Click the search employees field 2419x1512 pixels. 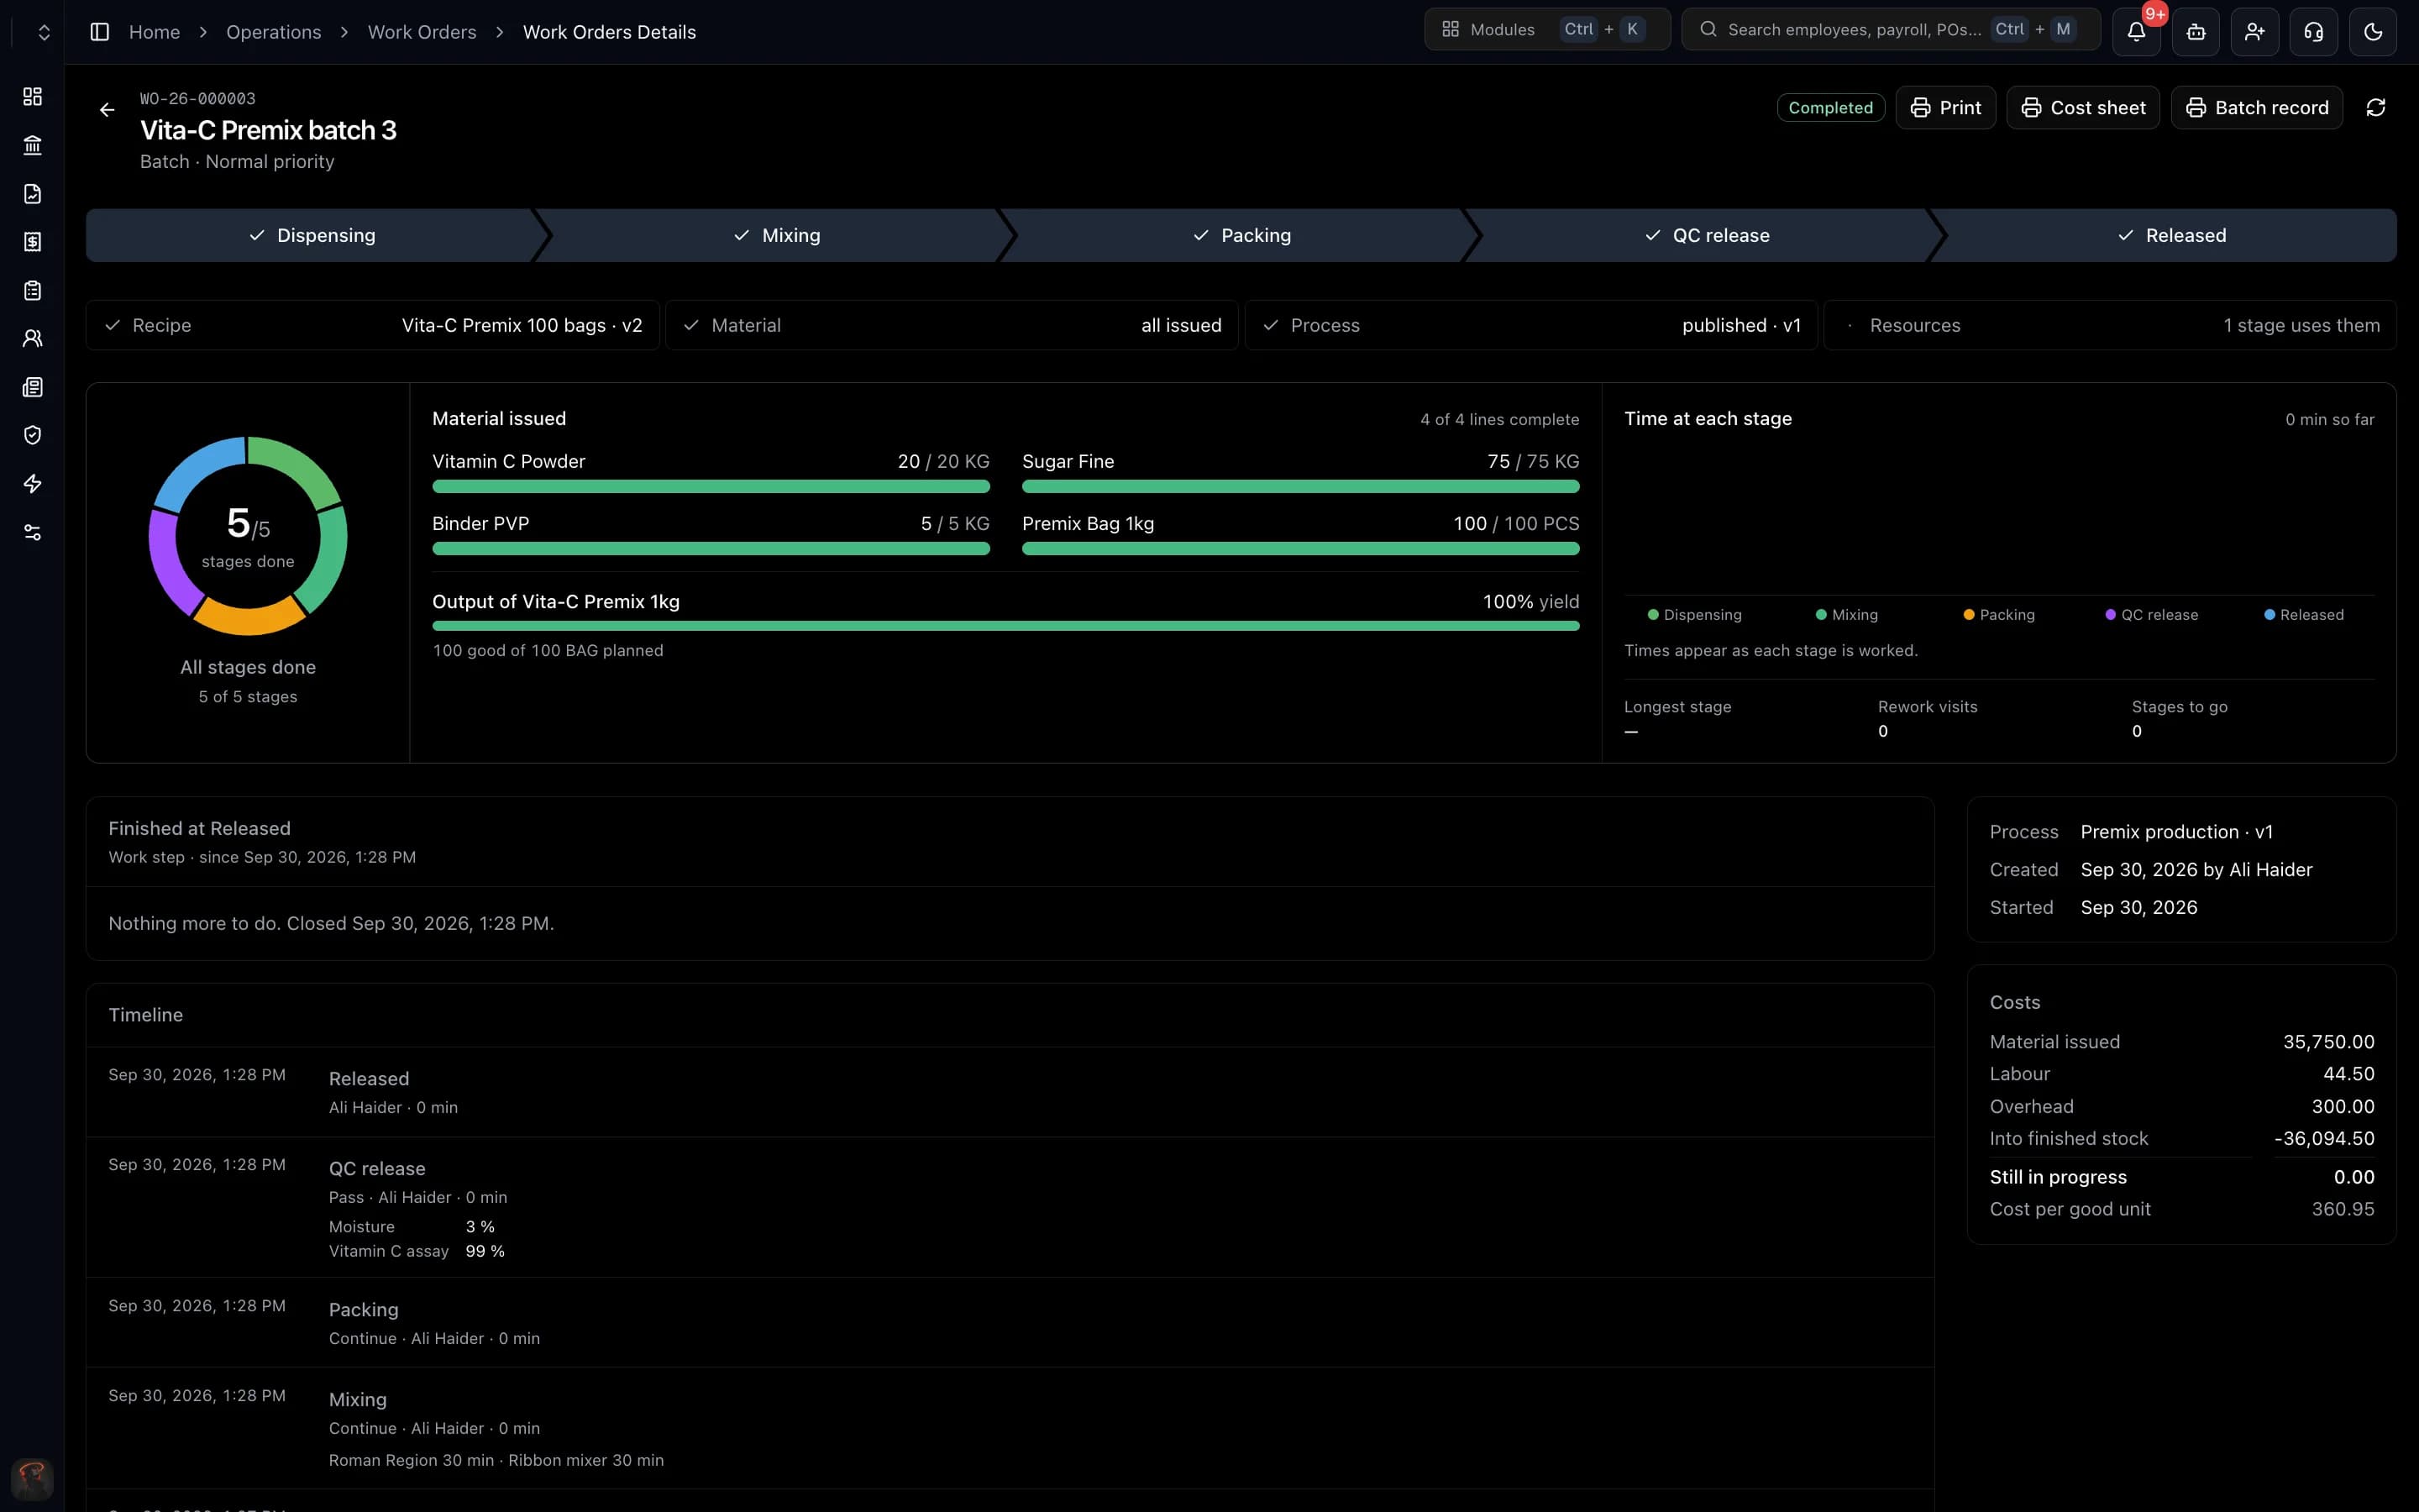(x=1890, y=29)
